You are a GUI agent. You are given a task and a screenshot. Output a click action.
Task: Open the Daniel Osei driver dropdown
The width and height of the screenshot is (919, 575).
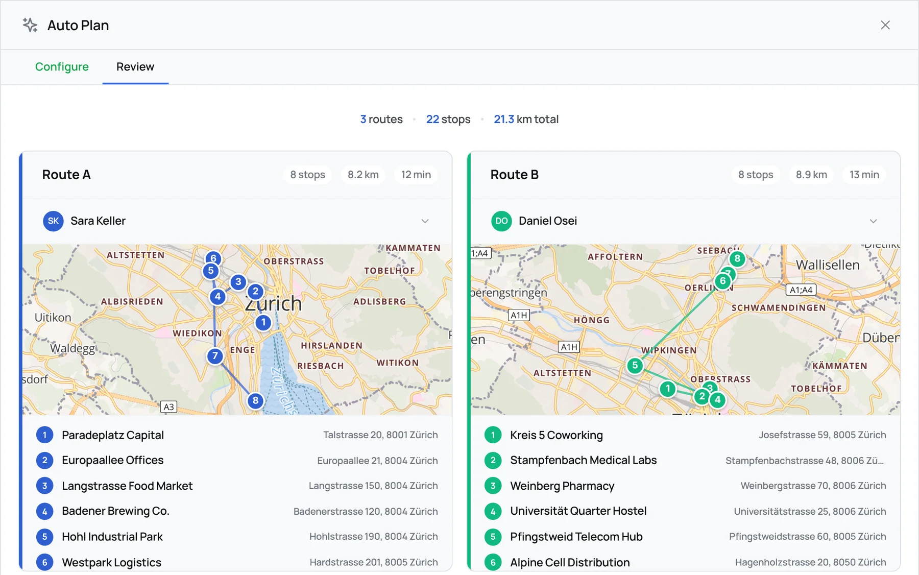point(684,221)
